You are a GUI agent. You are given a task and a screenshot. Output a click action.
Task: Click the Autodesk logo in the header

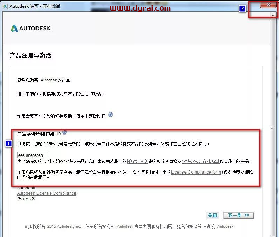[x=31, y=29]
